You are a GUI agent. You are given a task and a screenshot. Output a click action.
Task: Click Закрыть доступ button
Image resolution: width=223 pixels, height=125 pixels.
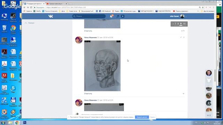142,117
